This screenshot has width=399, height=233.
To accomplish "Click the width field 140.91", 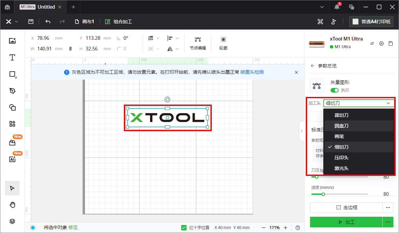I will tap(45, 49).
